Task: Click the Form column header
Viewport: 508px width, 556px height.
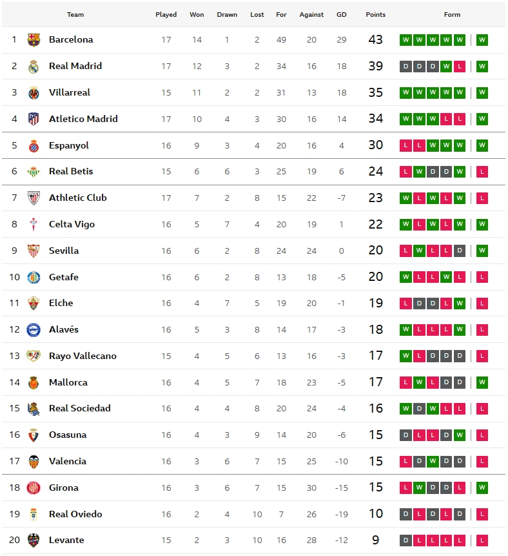Action: 452,15
